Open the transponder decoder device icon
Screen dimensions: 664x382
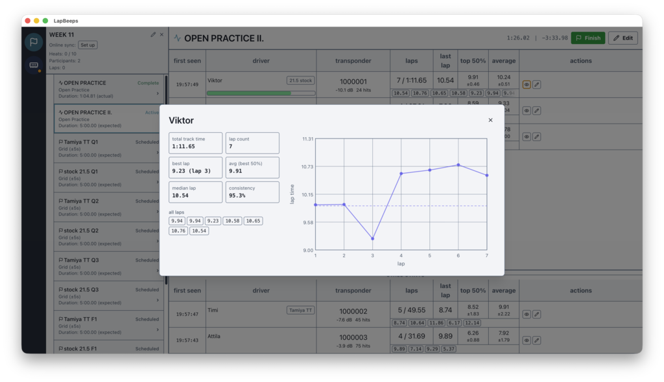click(34, 65)
